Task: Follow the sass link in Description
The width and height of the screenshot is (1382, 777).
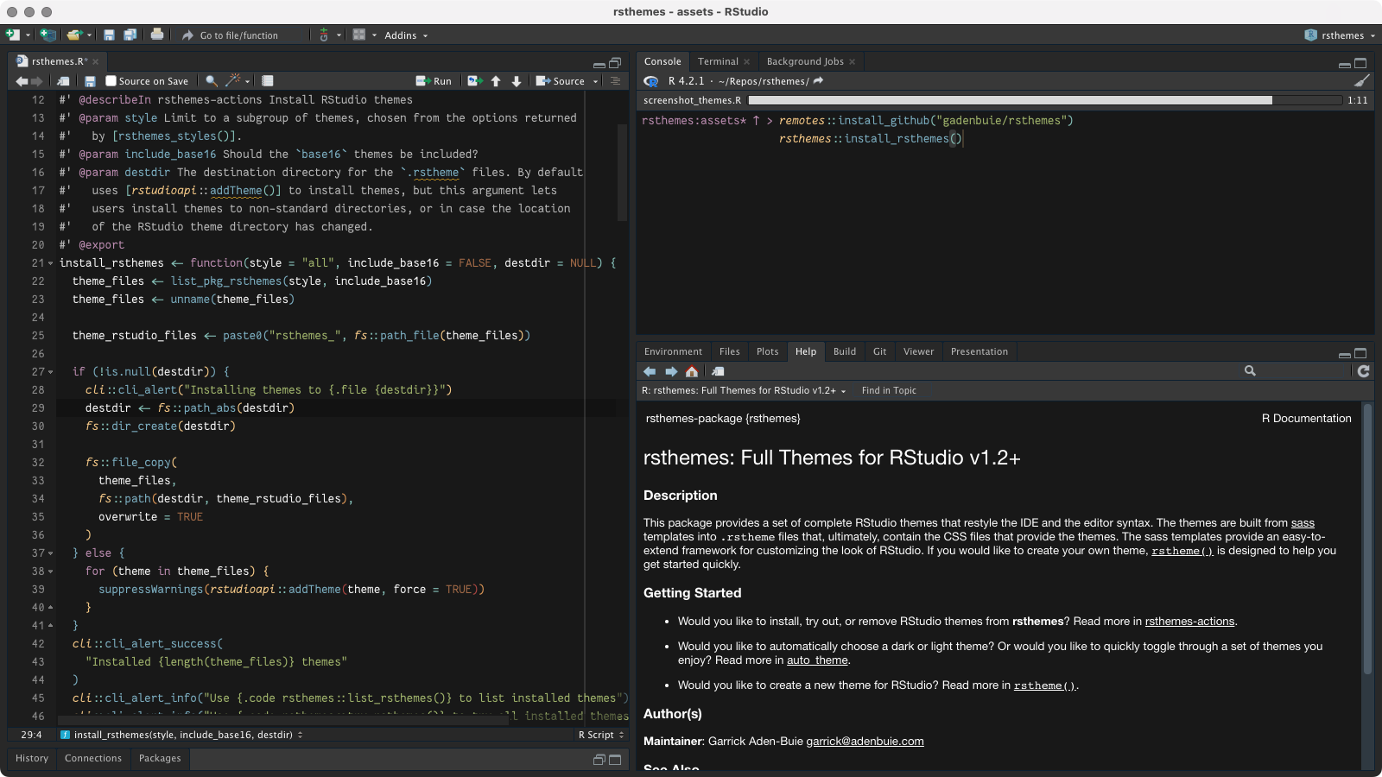Action: click(1303, 523)
